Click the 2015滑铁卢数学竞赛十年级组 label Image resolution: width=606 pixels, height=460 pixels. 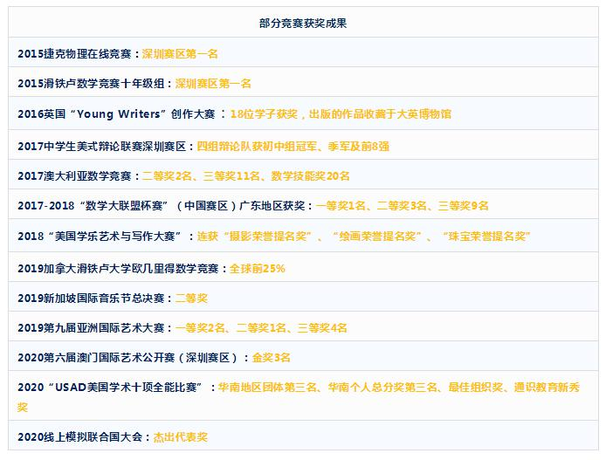click(x=93, y=84)
